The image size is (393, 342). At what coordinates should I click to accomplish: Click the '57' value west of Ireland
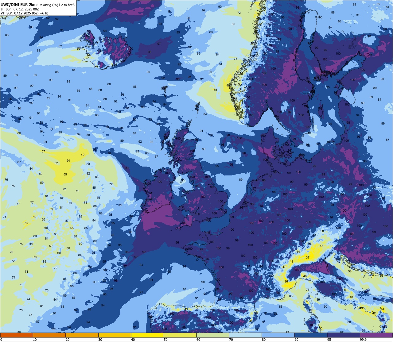click(43, 152)
